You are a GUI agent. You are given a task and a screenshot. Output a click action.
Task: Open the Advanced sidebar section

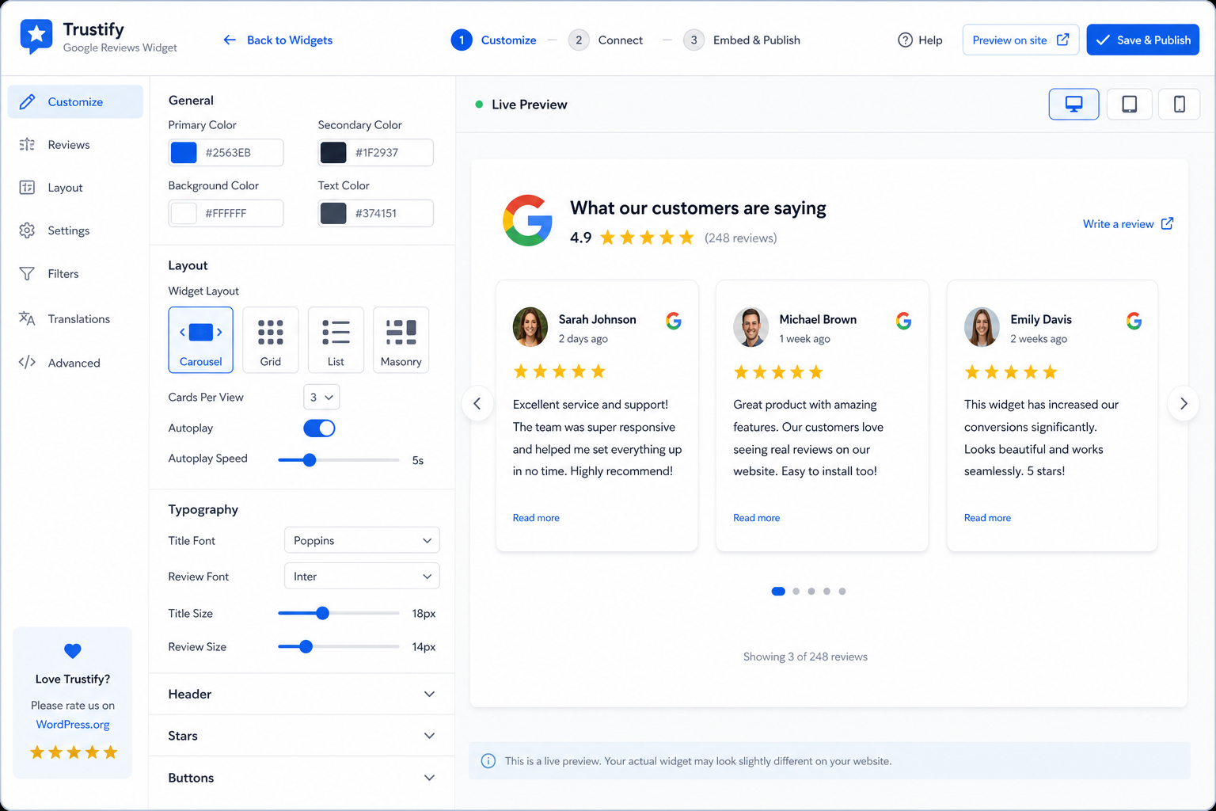[75, 363]
